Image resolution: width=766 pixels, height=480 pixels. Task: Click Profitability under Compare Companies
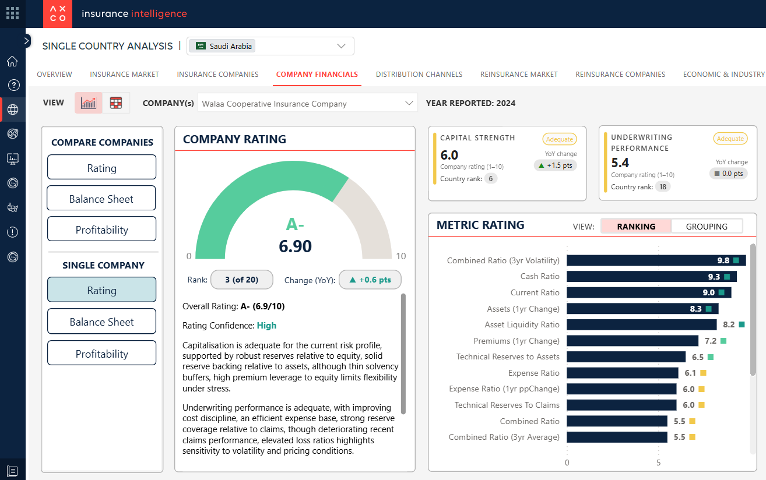tap(101, 229)
